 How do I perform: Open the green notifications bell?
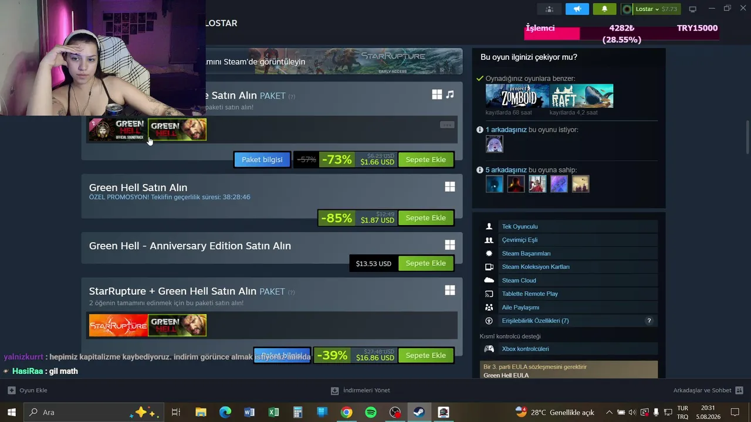604,9
